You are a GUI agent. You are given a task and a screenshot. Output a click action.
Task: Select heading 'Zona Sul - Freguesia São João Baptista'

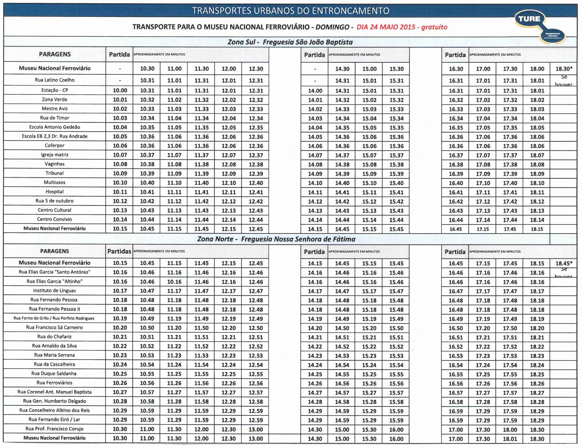tap(290, 42)
